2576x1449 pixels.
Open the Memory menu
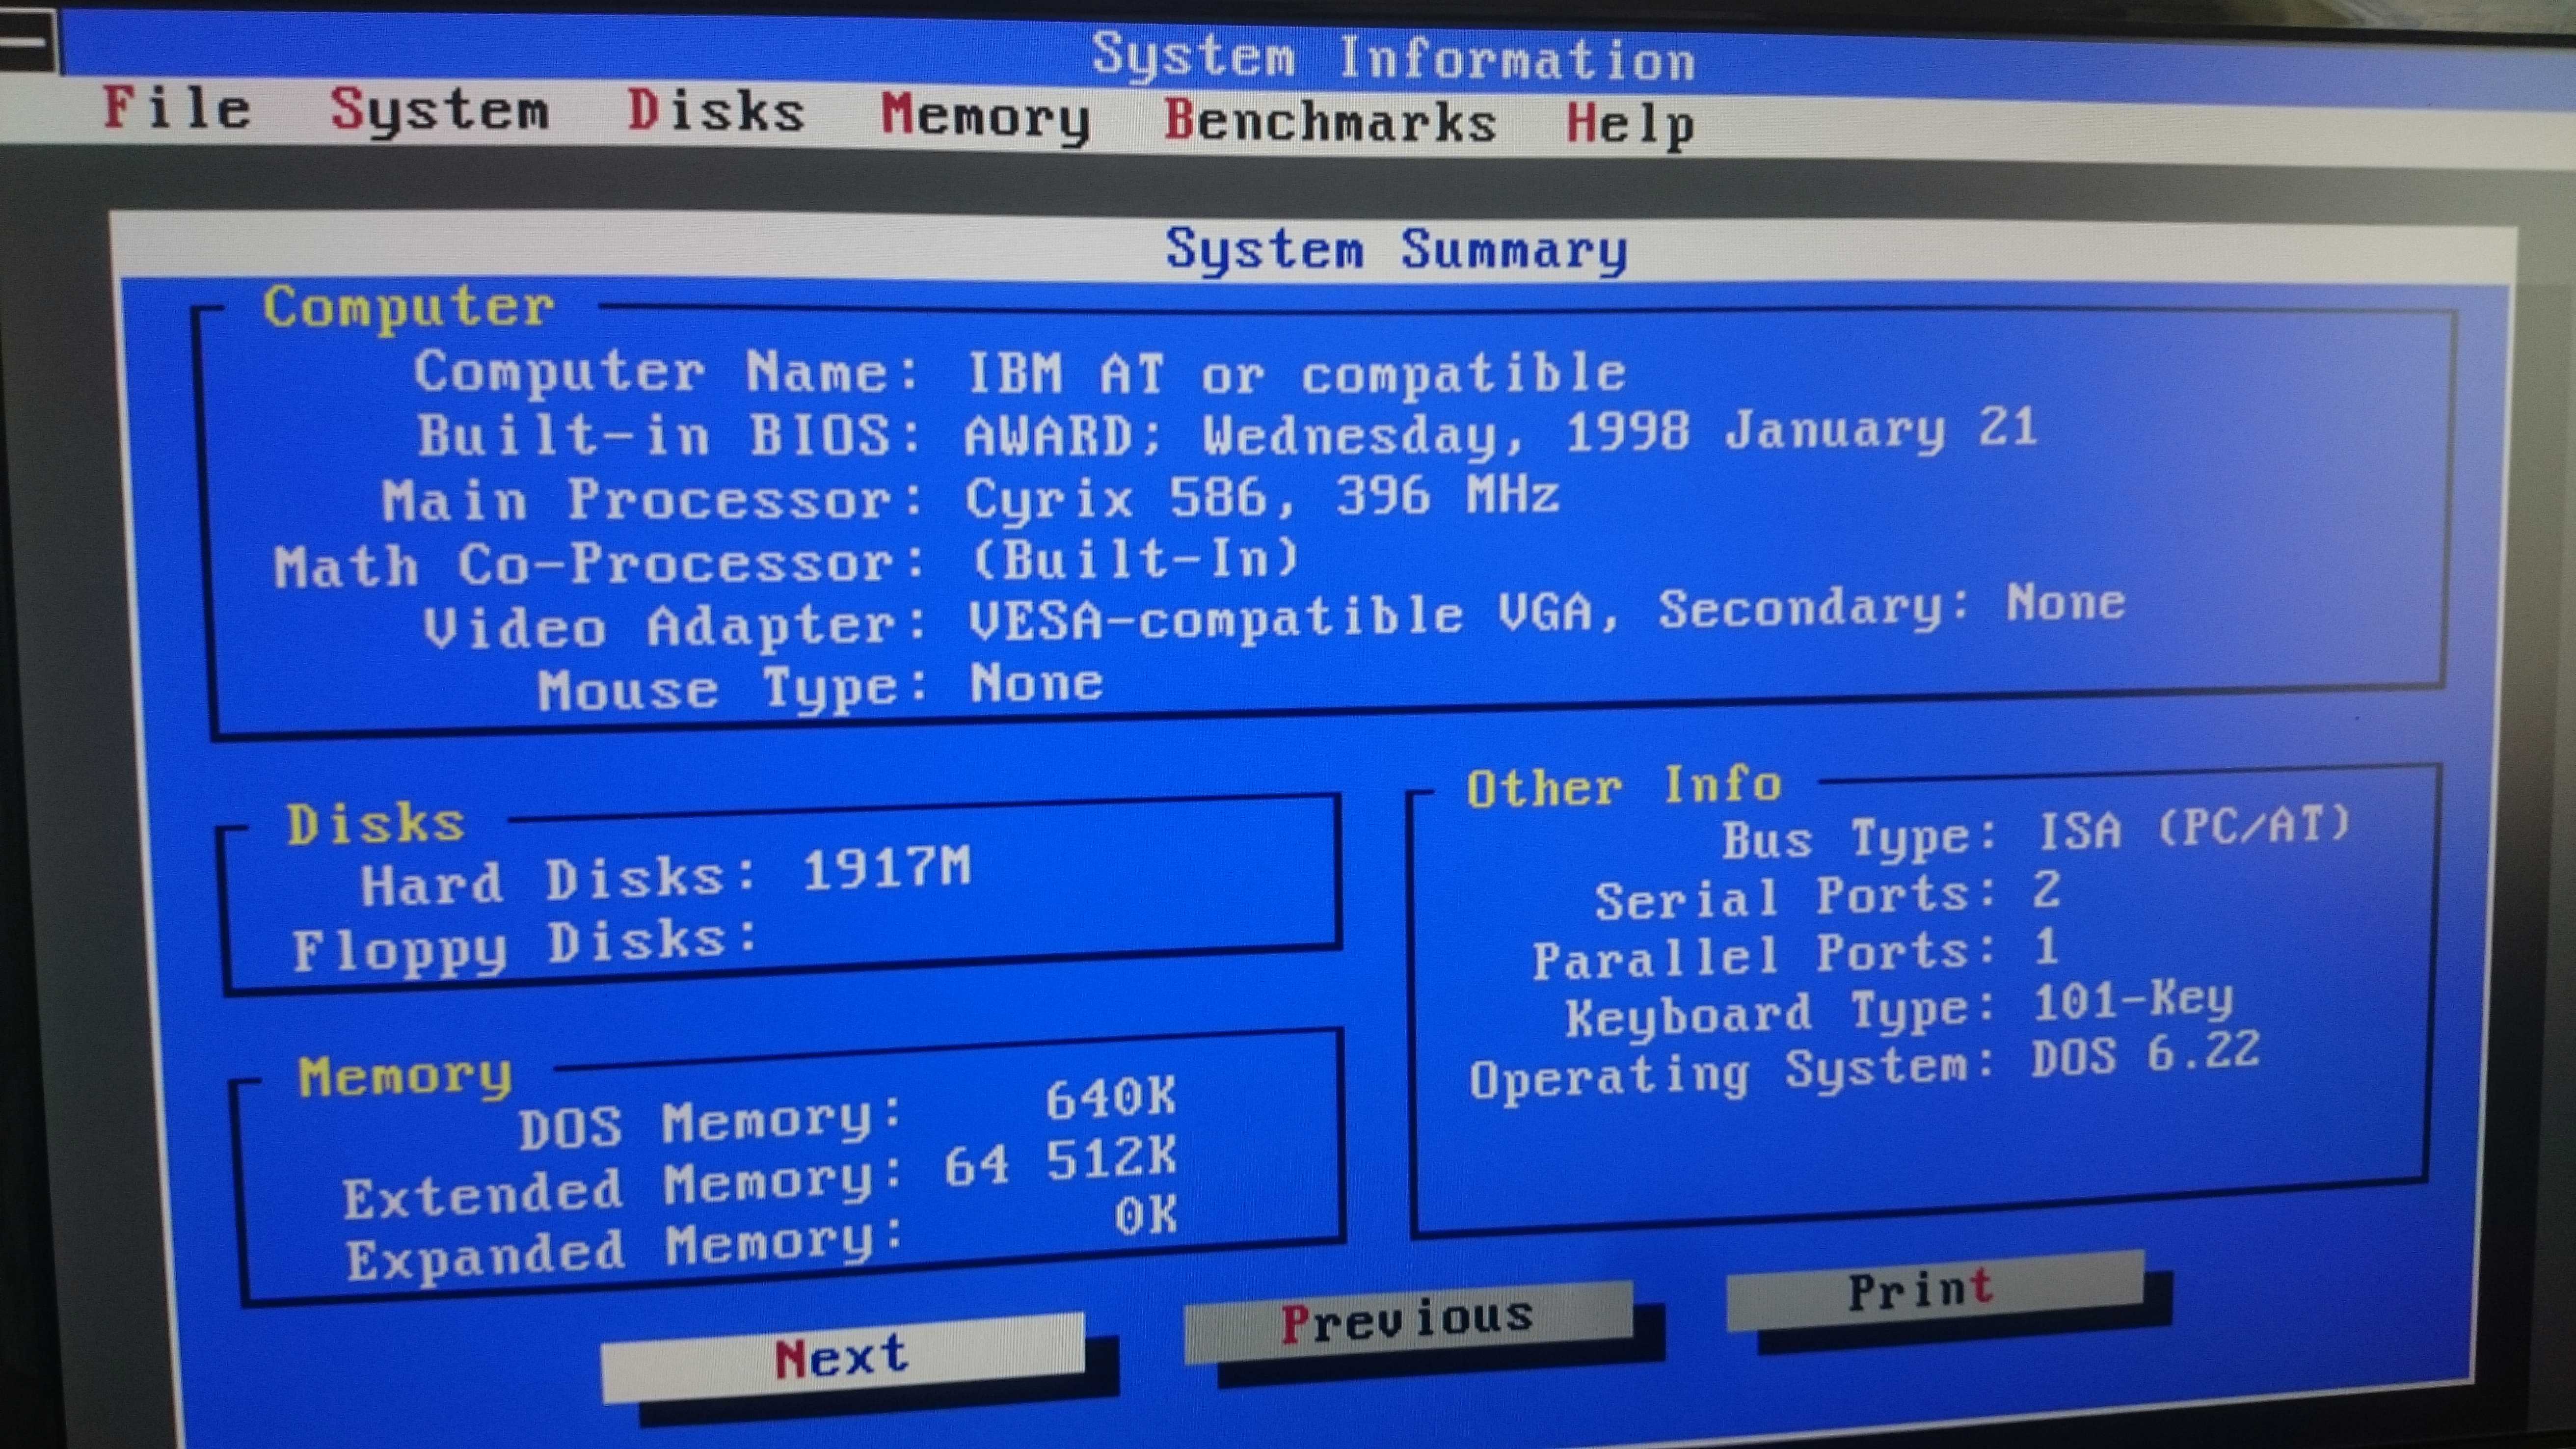click(x=985, y=118)
